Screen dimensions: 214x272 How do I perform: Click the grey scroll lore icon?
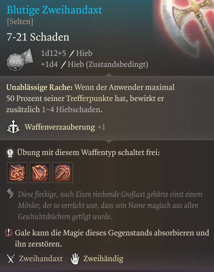[11, 194]
